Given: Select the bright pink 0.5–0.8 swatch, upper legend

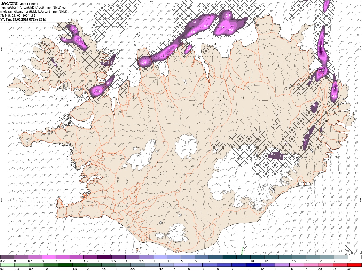Looking at the screenshot, I should (49, 257).
